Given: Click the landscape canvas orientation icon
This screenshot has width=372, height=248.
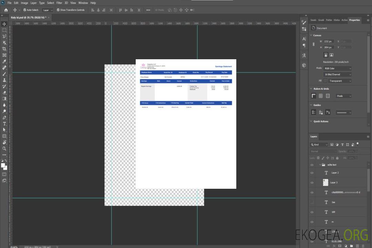Looking at the screenshot, I should click(x=331, y=55).
